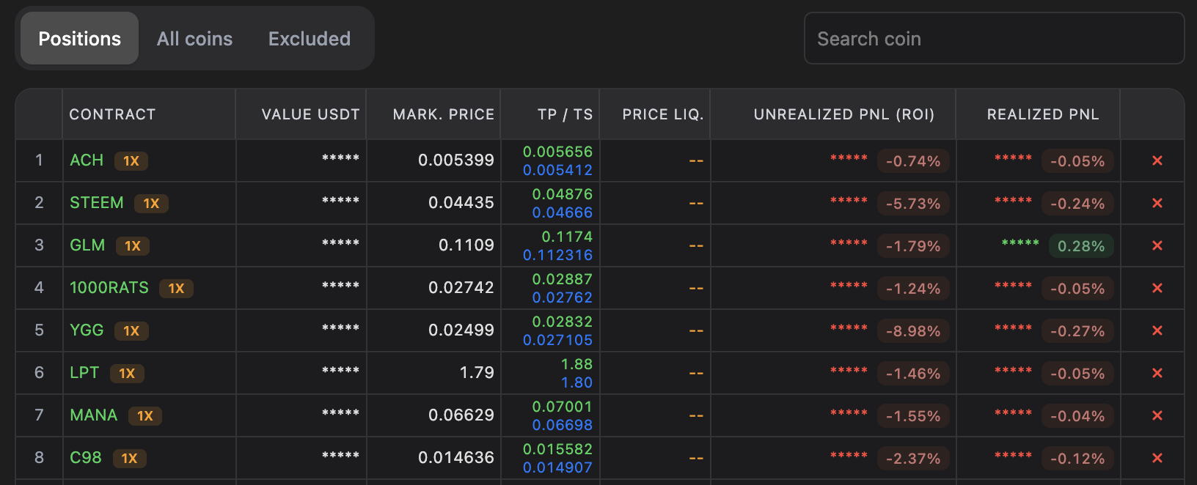The width and height of the screenshot is (1197, 485).
Task: Click the C98 mark price 0.014636
Action: click(x=456, y=457)
